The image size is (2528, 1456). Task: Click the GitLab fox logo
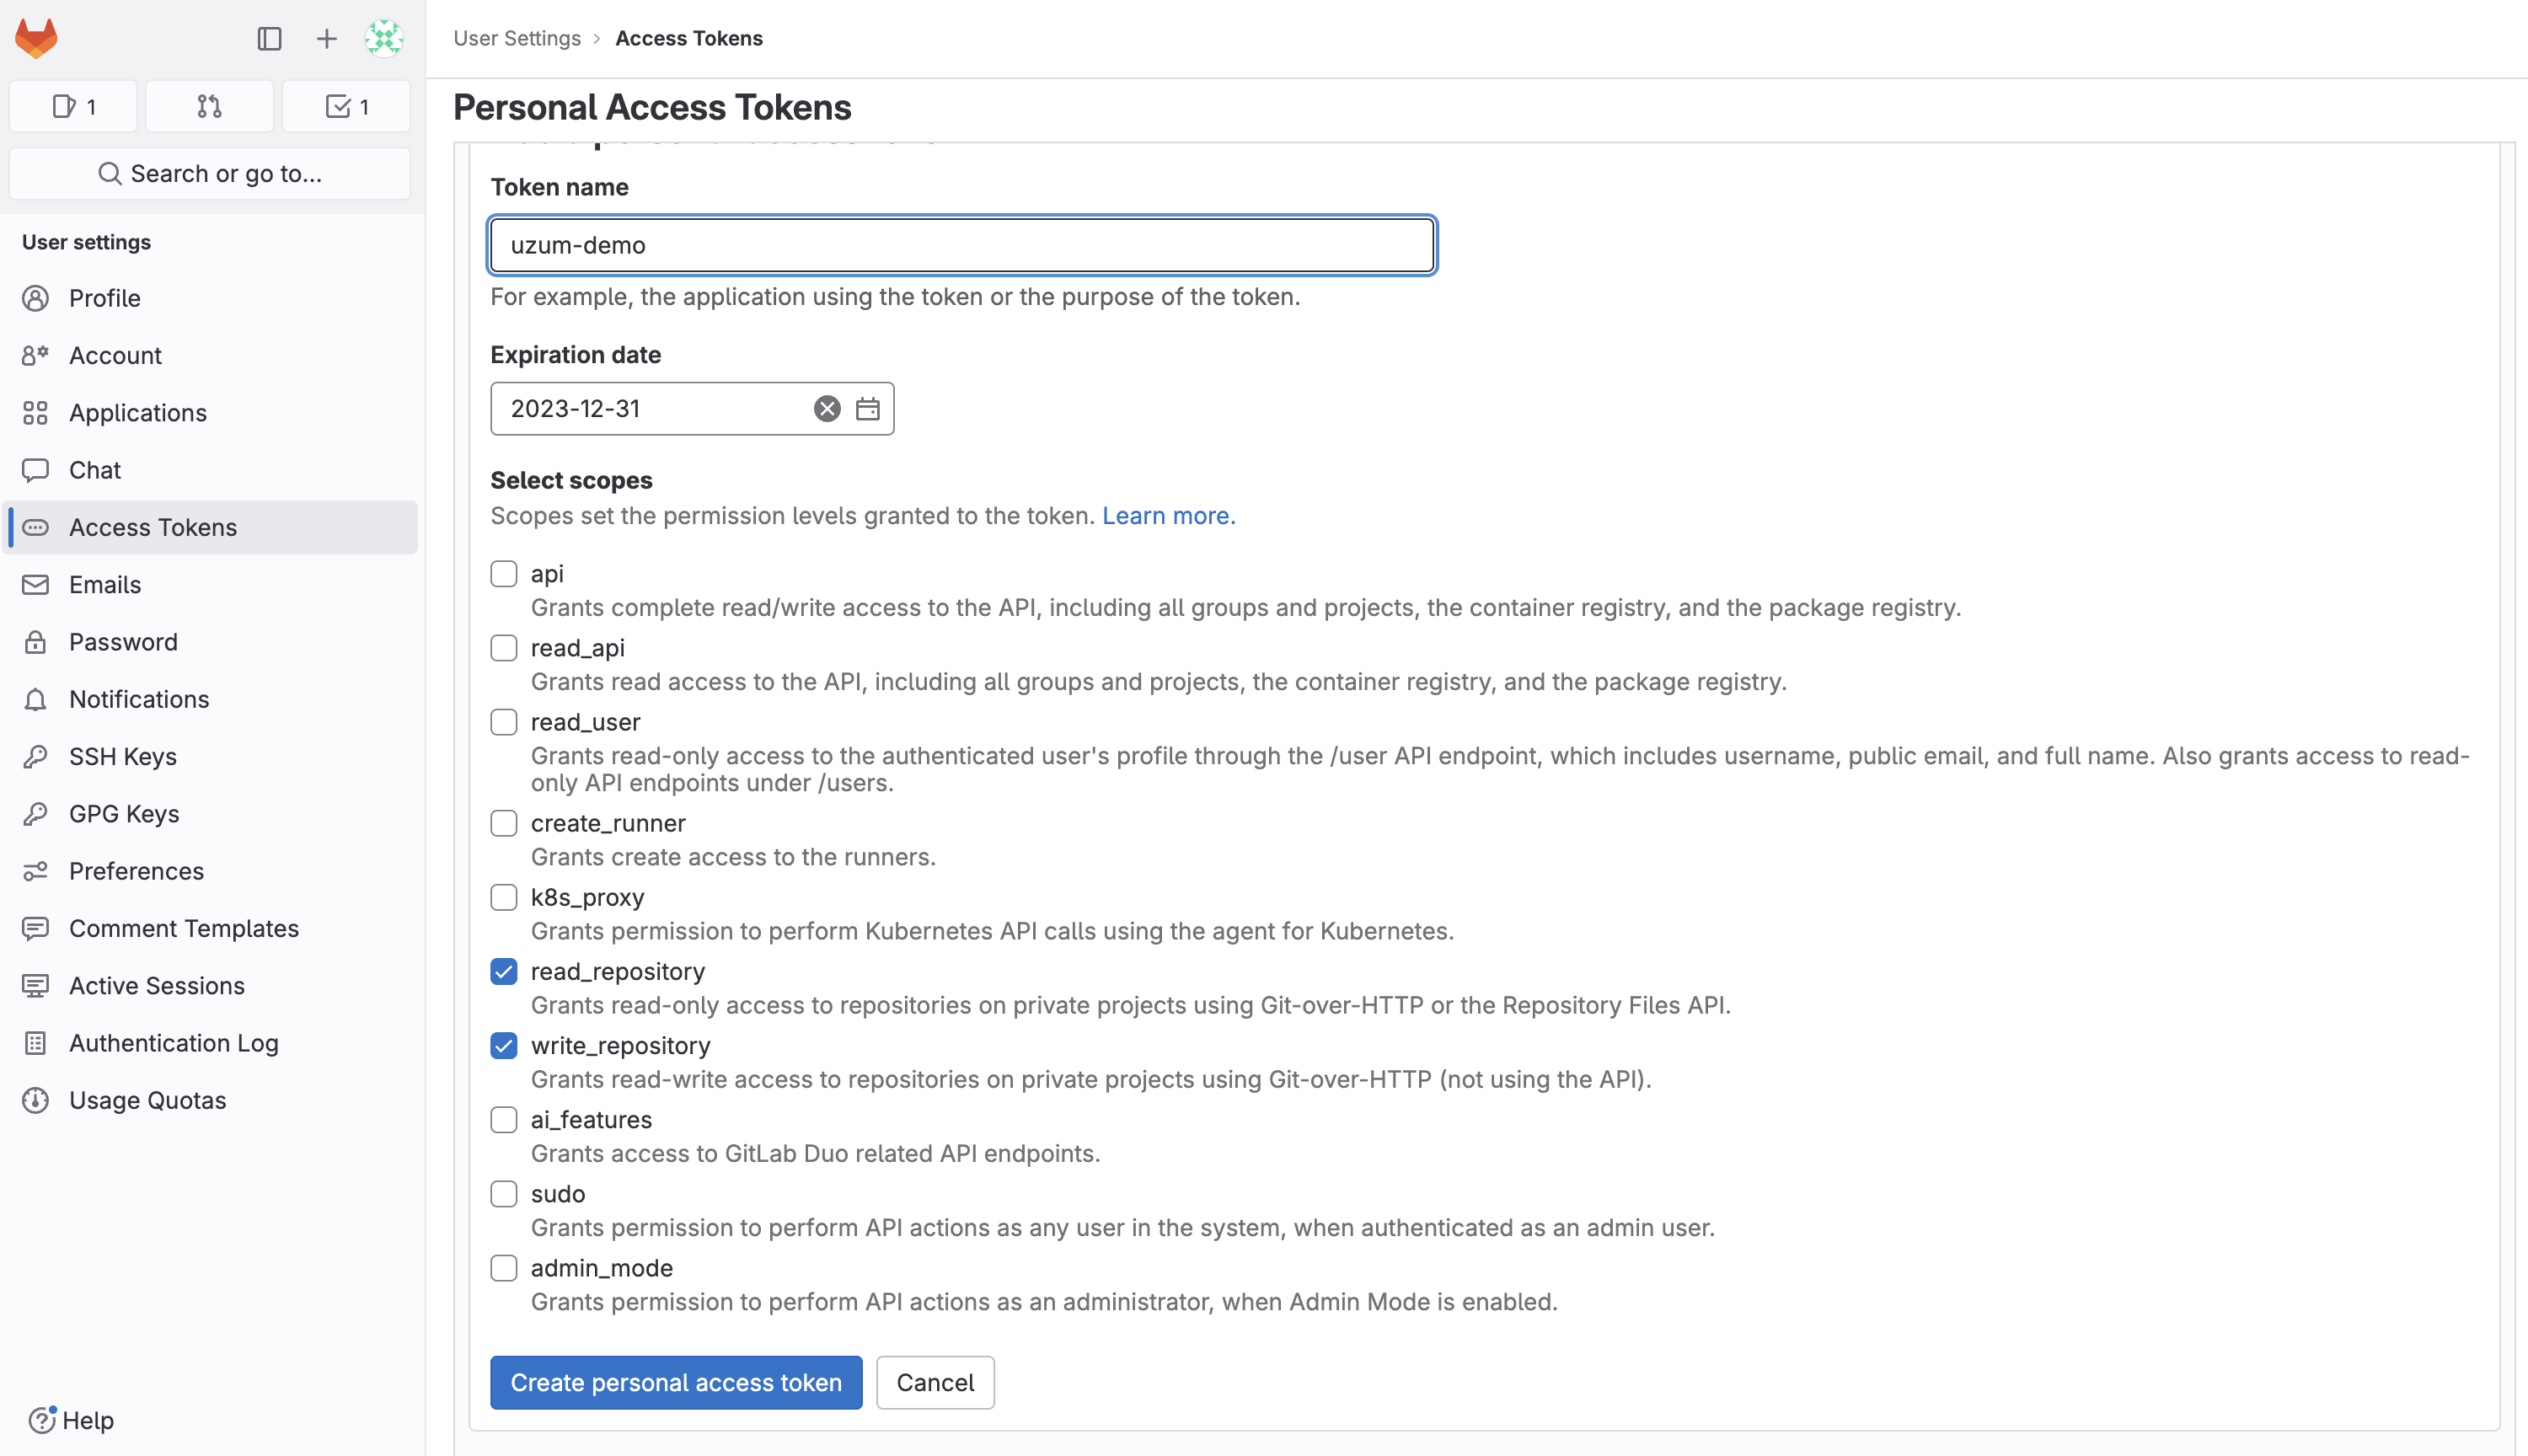pyautogui.click(x=37, y=38)
